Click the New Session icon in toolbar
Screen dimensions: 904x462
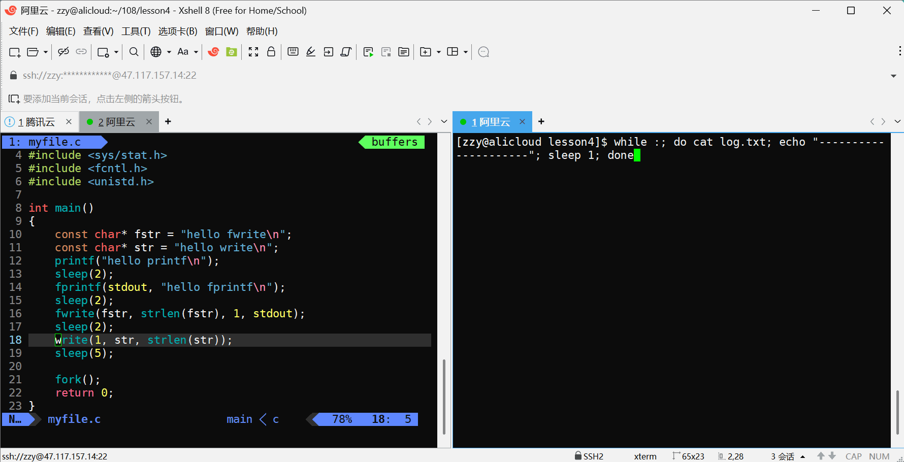tap(15, 52)
